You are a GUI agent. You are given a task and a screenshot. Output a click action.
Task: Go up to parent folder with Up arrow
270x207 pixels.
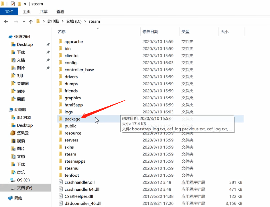[31, 21]
